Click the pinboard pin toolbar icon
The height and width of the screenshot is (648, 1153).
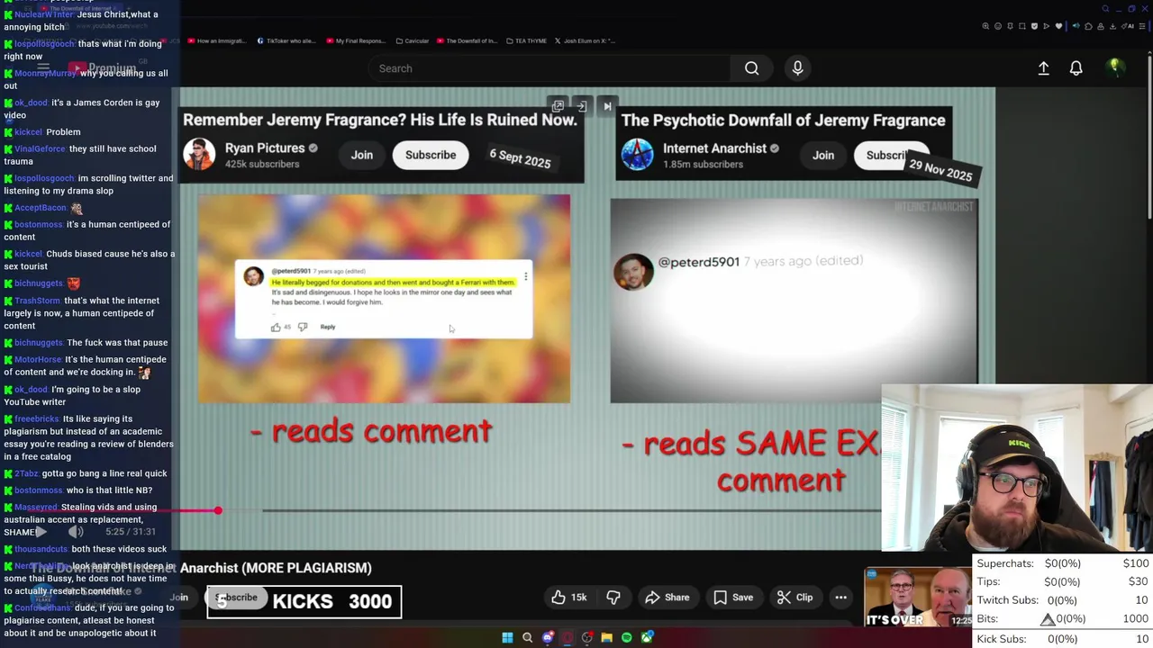[x=1010, y=26]
